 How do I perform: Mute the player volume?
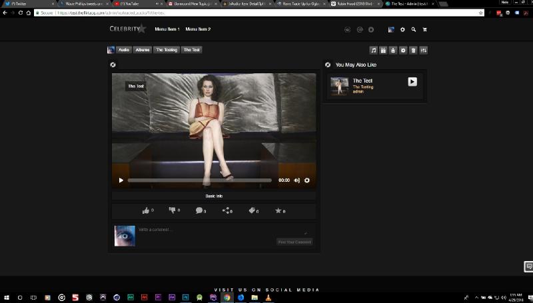297,180
